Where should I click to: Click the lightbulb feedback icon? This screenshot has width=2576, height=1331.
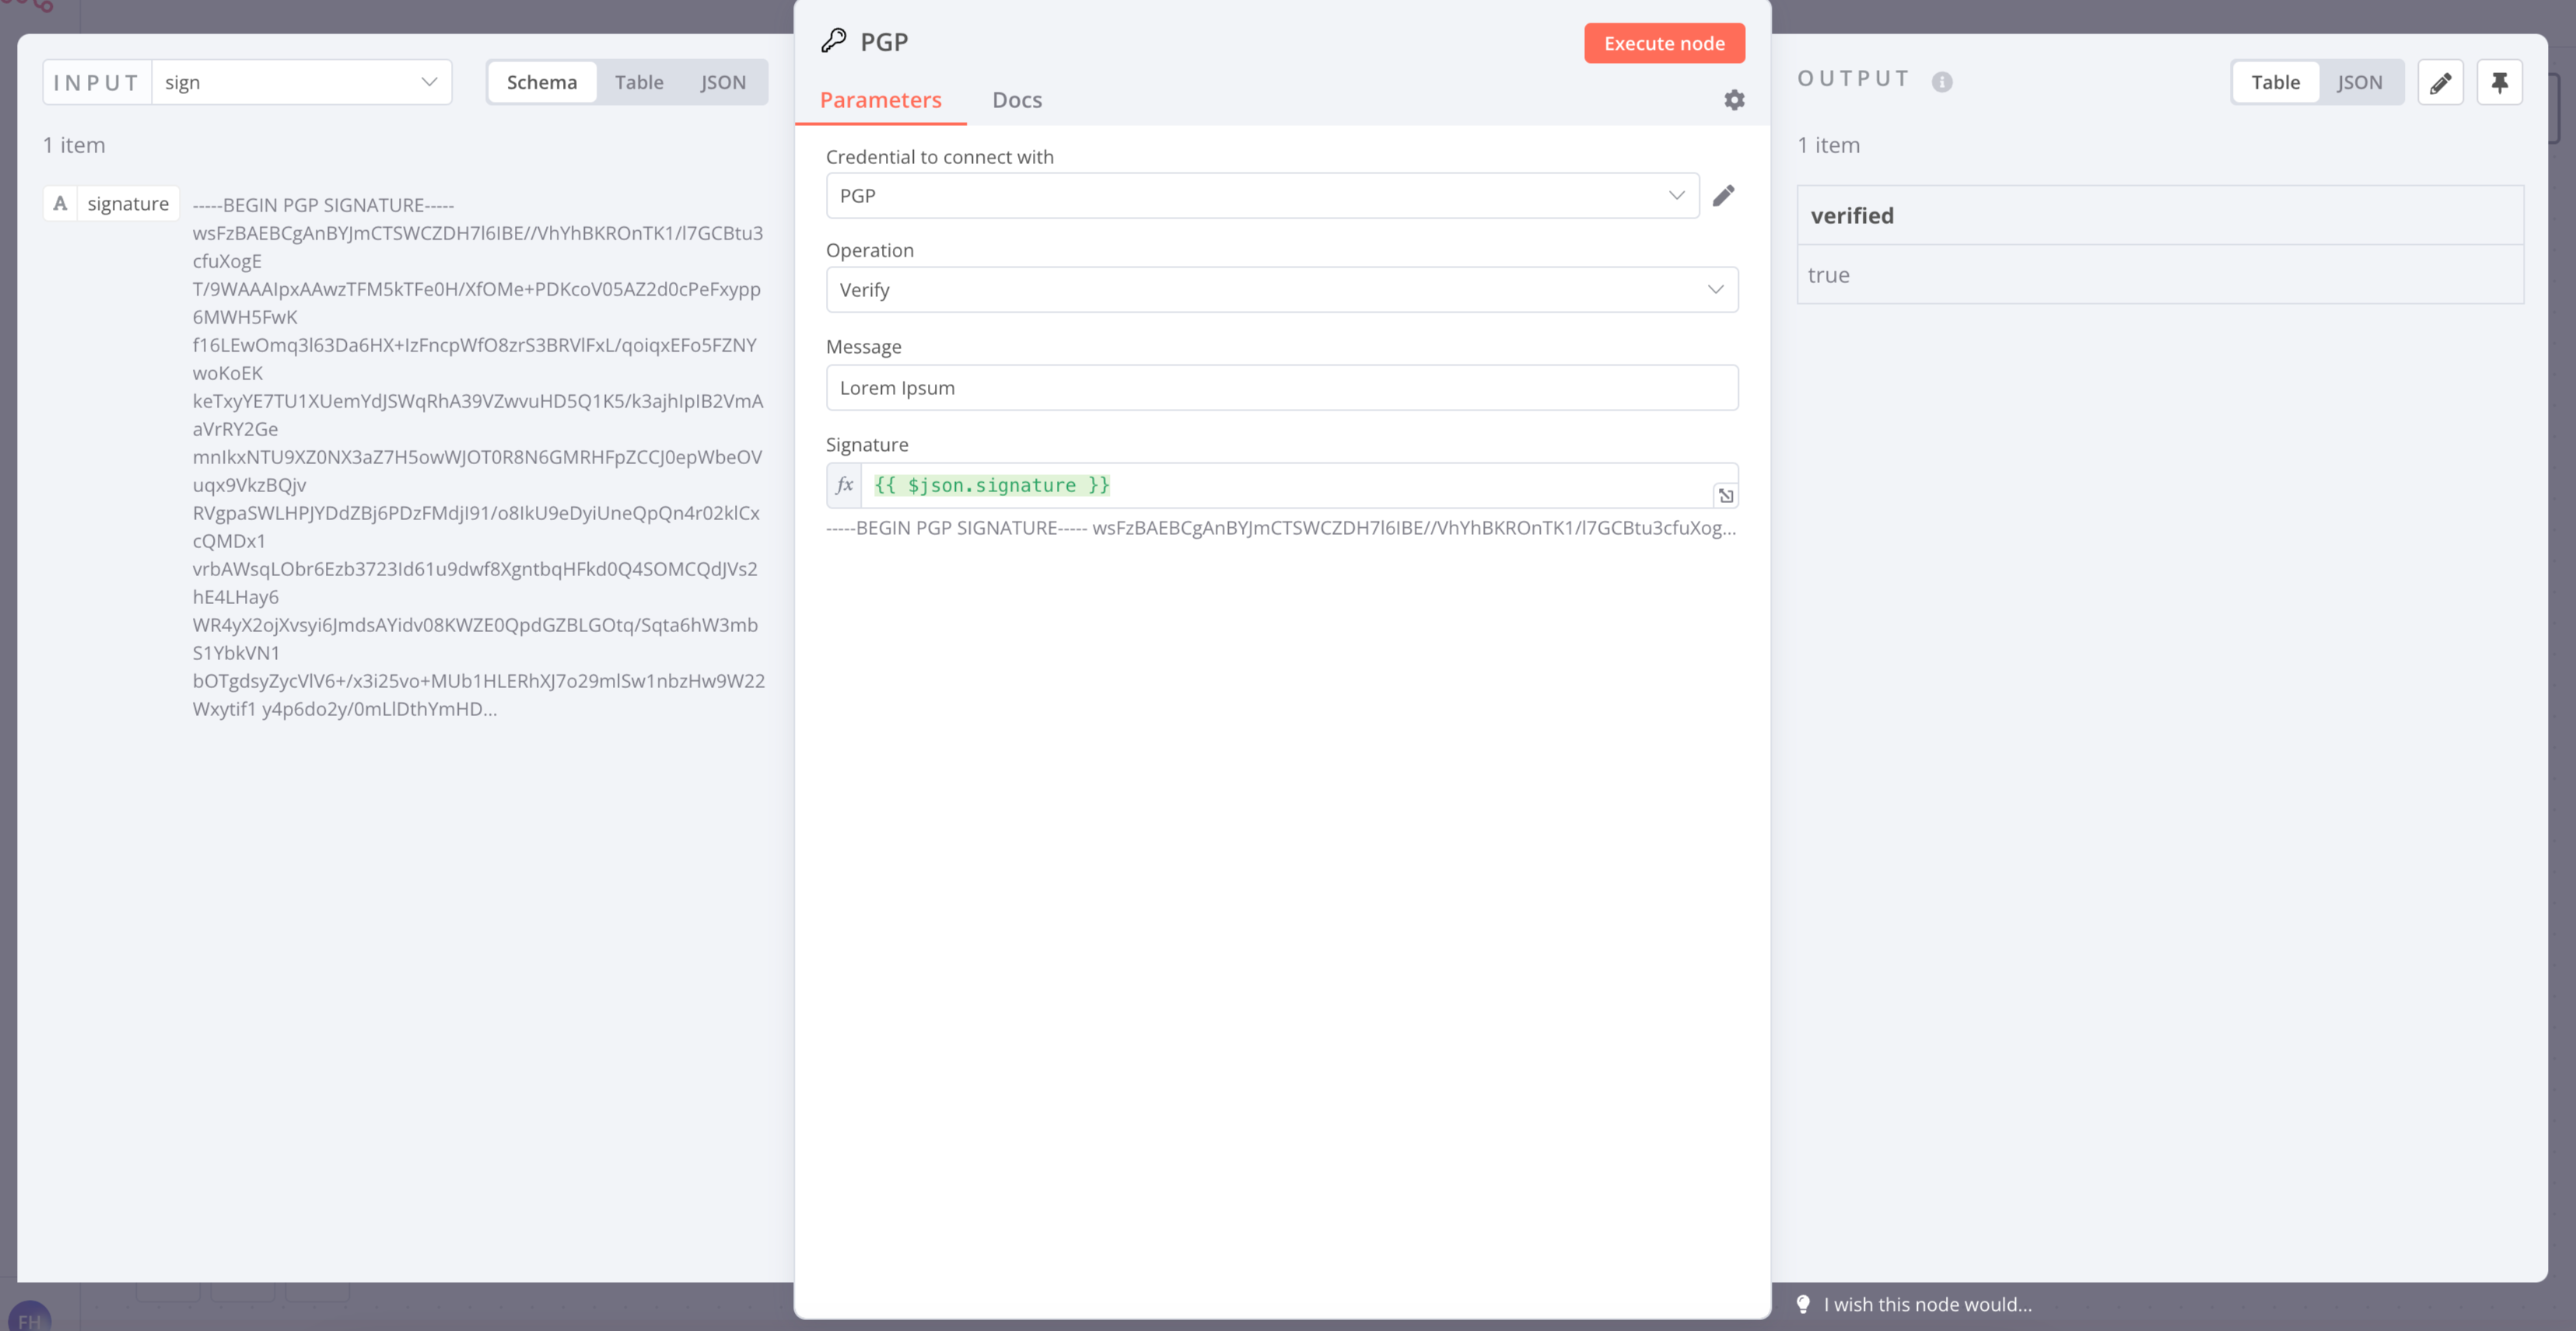coord(1803,1304)
